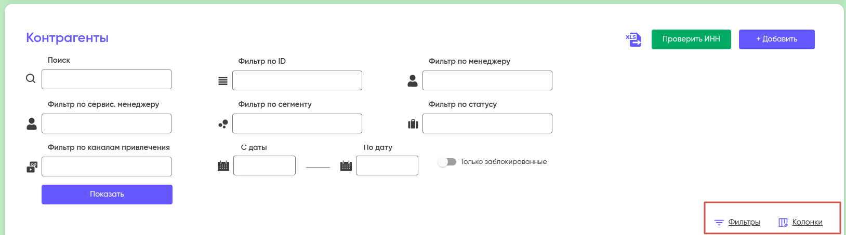Export contractors to XLS file
The image size is (846, 235).
tap(633, 39)
